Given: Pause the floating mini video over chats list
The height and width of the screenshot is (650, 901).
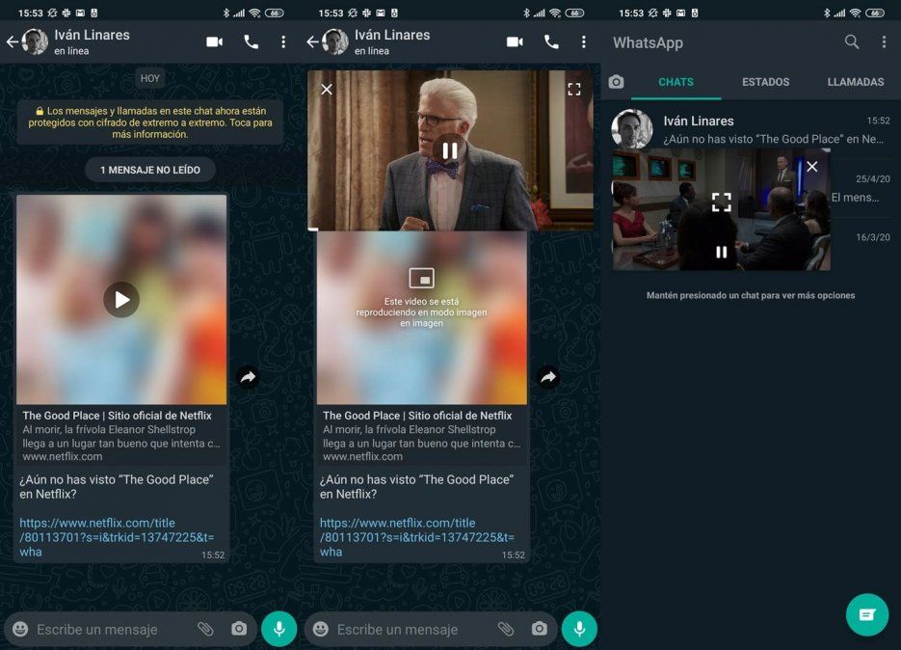Looking at the screenshot, I should point(721,253).
